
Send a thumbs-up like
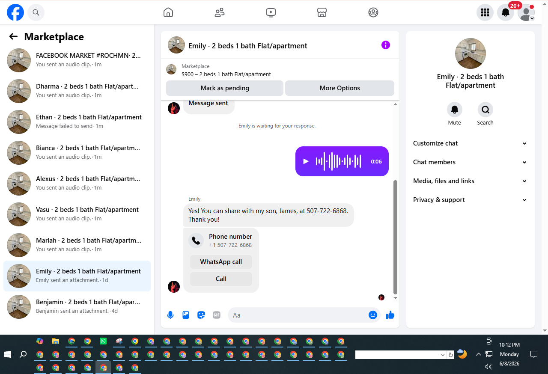tap(390, 315)
